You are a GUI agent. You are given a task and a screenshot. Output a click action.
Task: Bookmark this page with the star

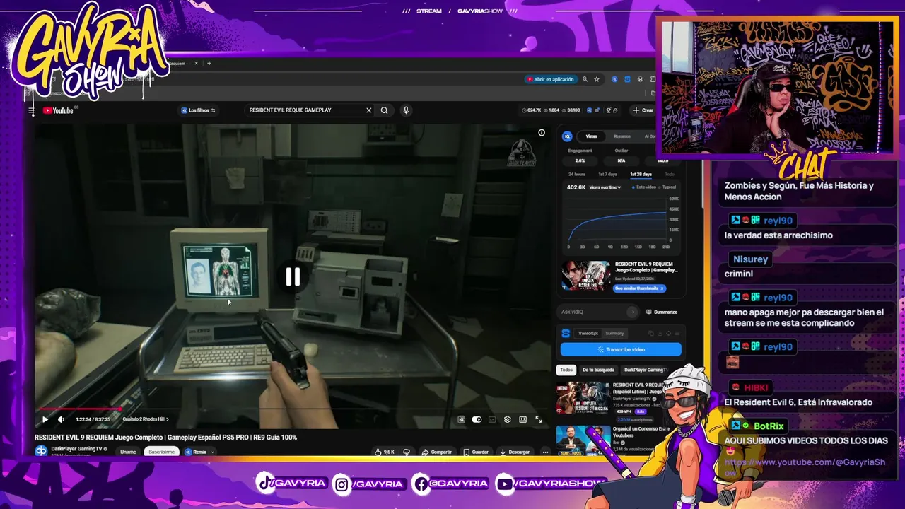click(x=597, y=79)
